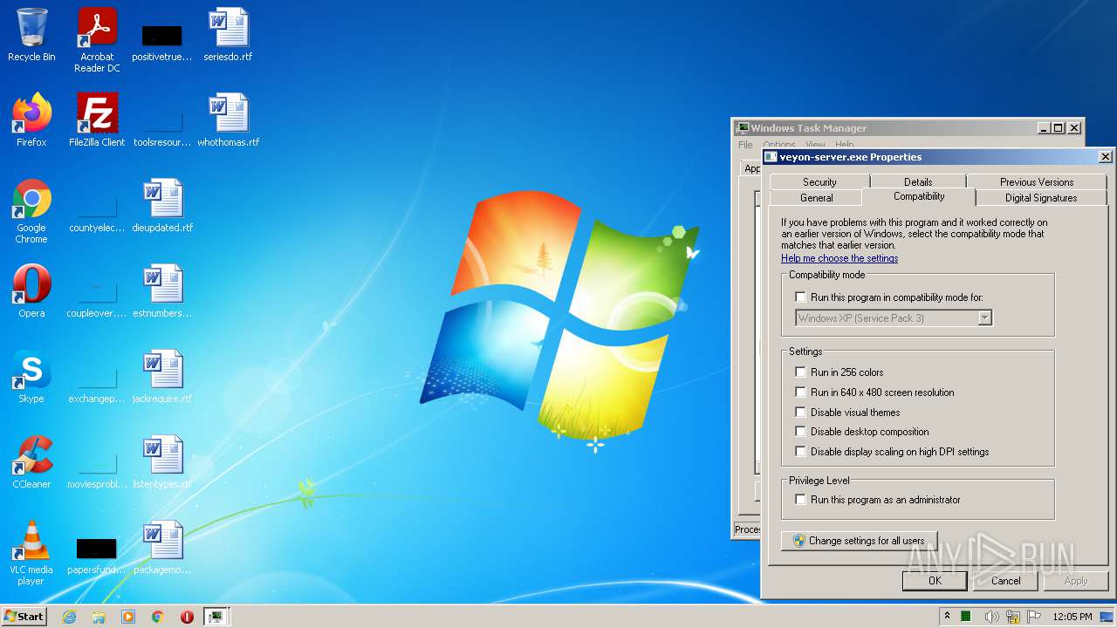Click Change settings for all users
The width and height of the screenshot is (1117, 628).
(x=860, y=541)
